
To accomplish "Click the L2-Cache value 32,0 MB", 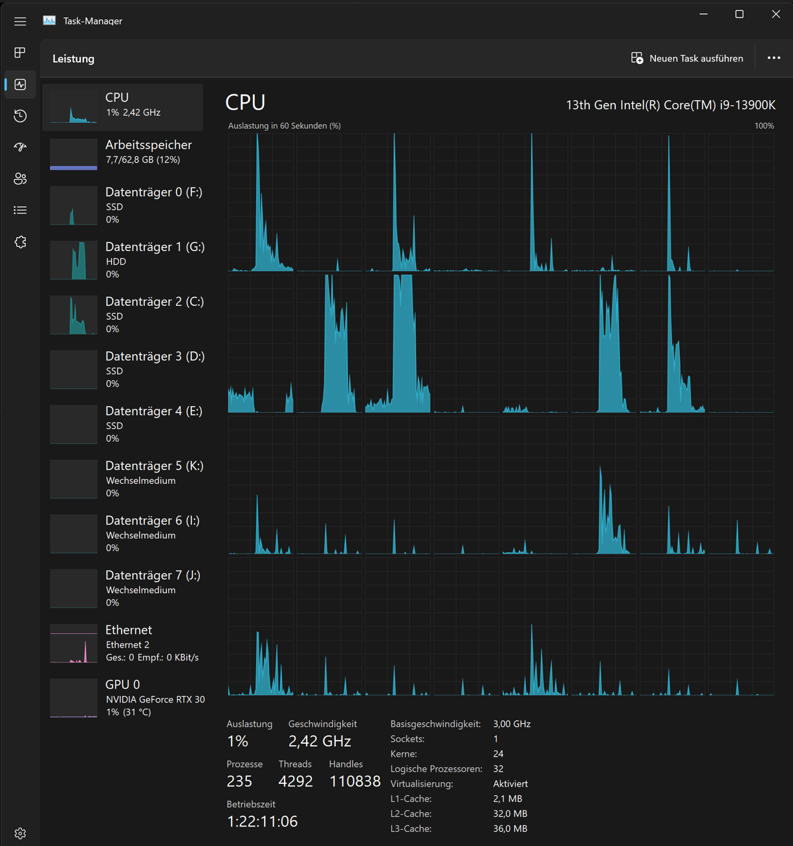I will (510, 814).
